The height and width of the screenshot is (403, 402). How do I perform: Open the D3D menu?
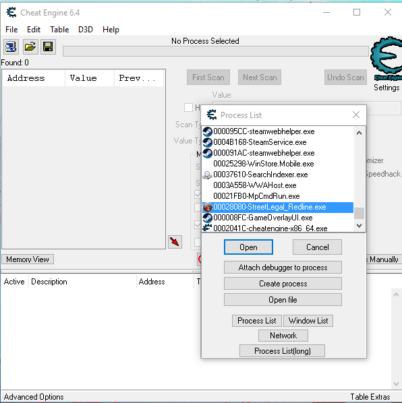86,30
